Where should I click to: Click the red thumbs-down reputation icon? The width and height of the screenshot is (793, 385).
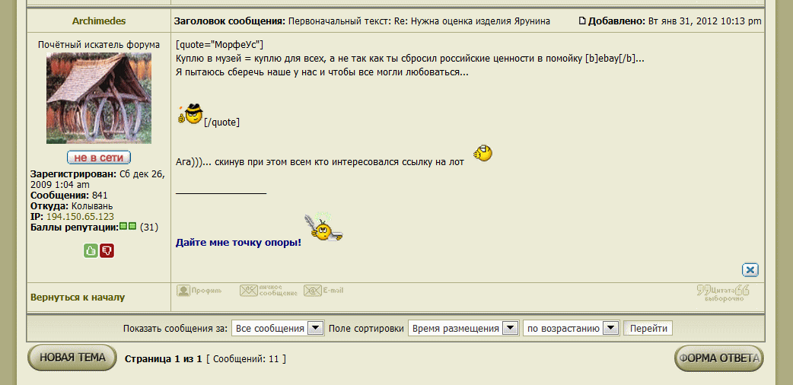coord(107,250)
